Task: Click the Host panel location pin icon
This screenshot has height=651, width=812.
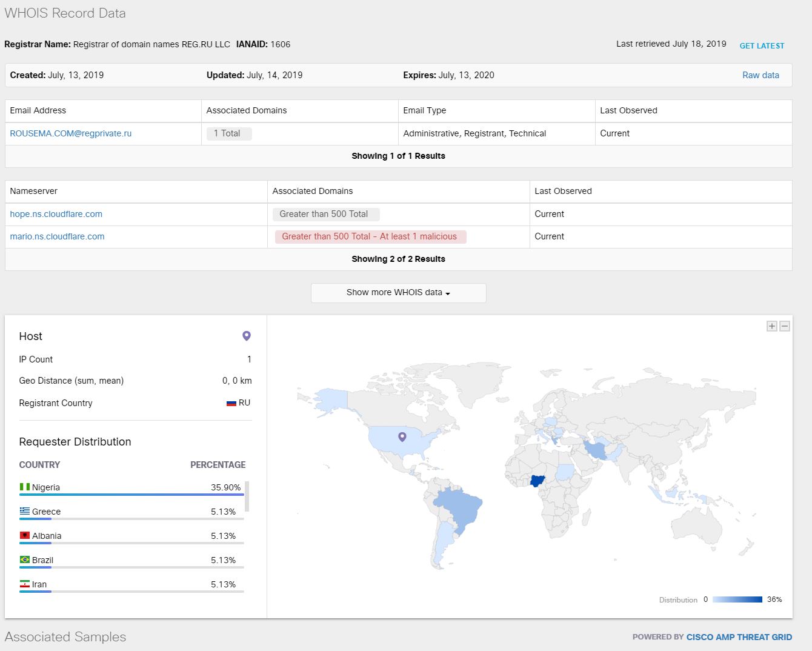Action: [247, 336]
